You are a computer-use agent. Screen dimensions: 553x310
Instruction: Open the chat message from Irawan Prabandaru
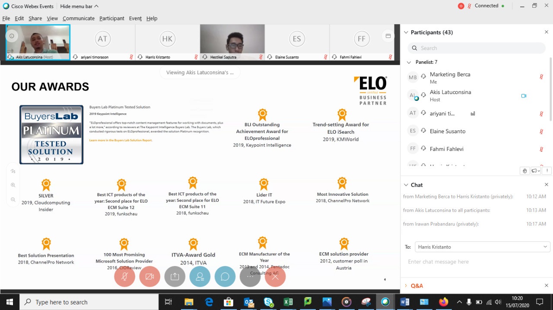(x=474, y=224)
